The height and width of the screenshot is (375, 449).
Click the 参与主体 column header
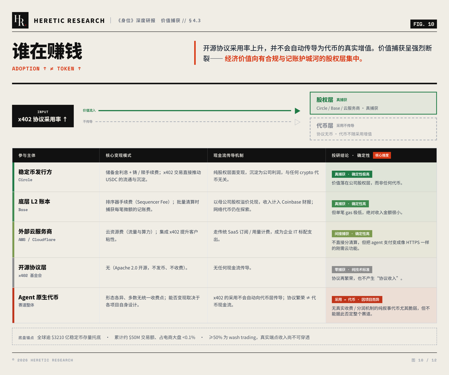point(27,156)
